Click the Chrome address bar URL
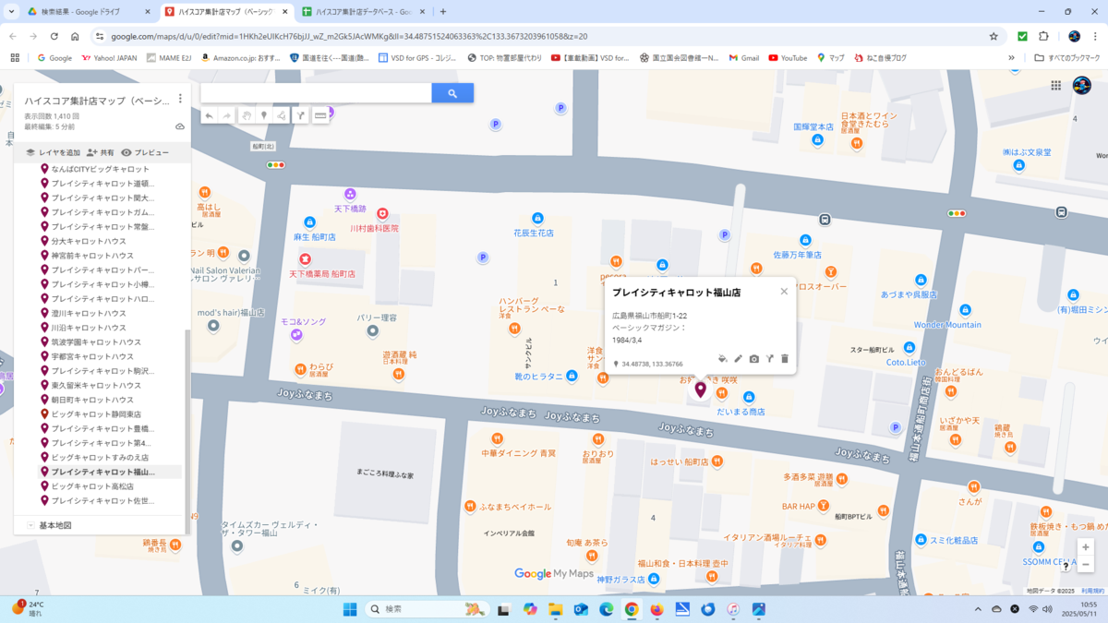 (x=349, y=37)
